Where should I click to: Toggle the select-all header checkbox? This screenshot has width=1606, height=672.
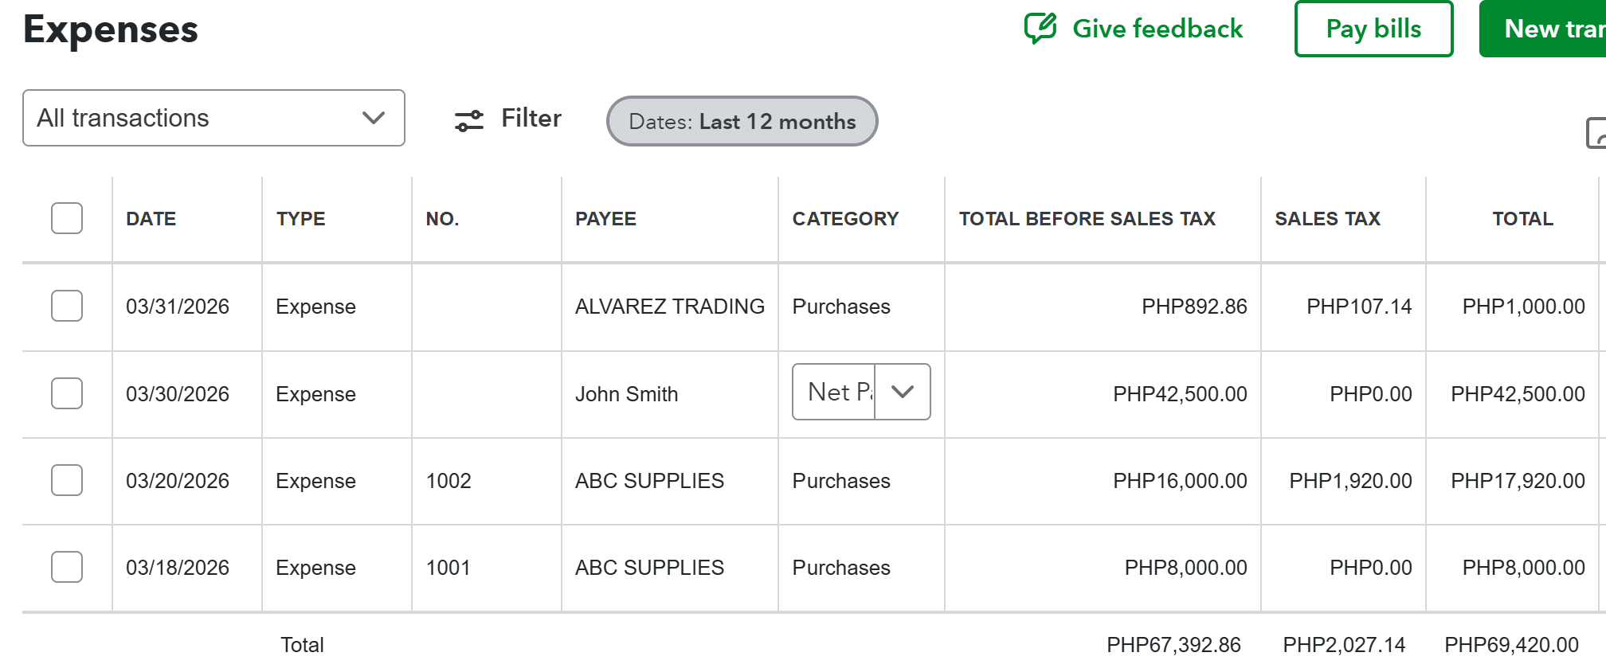67,218
